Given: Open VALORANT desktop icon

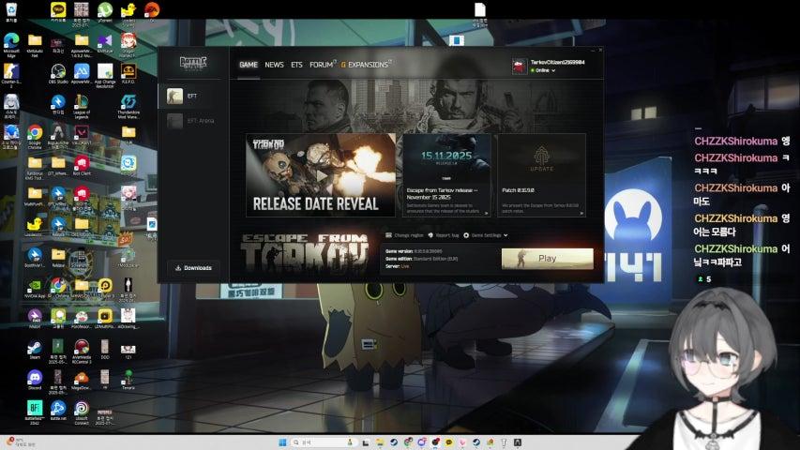Looking at the screenshot, I should tap(82, 135).
